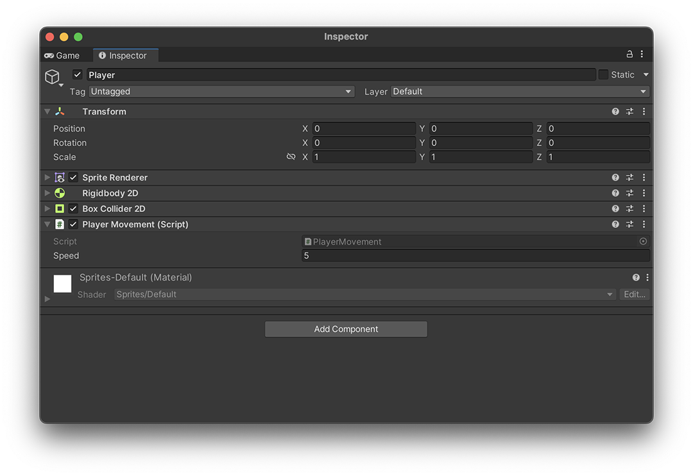Click the Sprite Renderer component icon

click(60, 177)
